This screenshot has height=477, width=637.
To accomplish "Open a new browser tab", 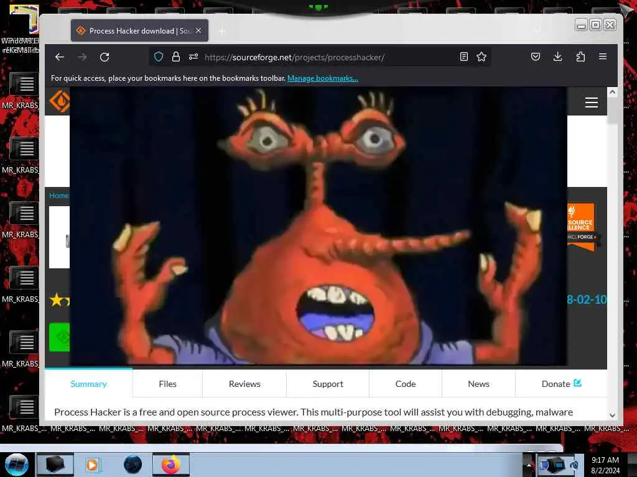I will coord(222,31).
